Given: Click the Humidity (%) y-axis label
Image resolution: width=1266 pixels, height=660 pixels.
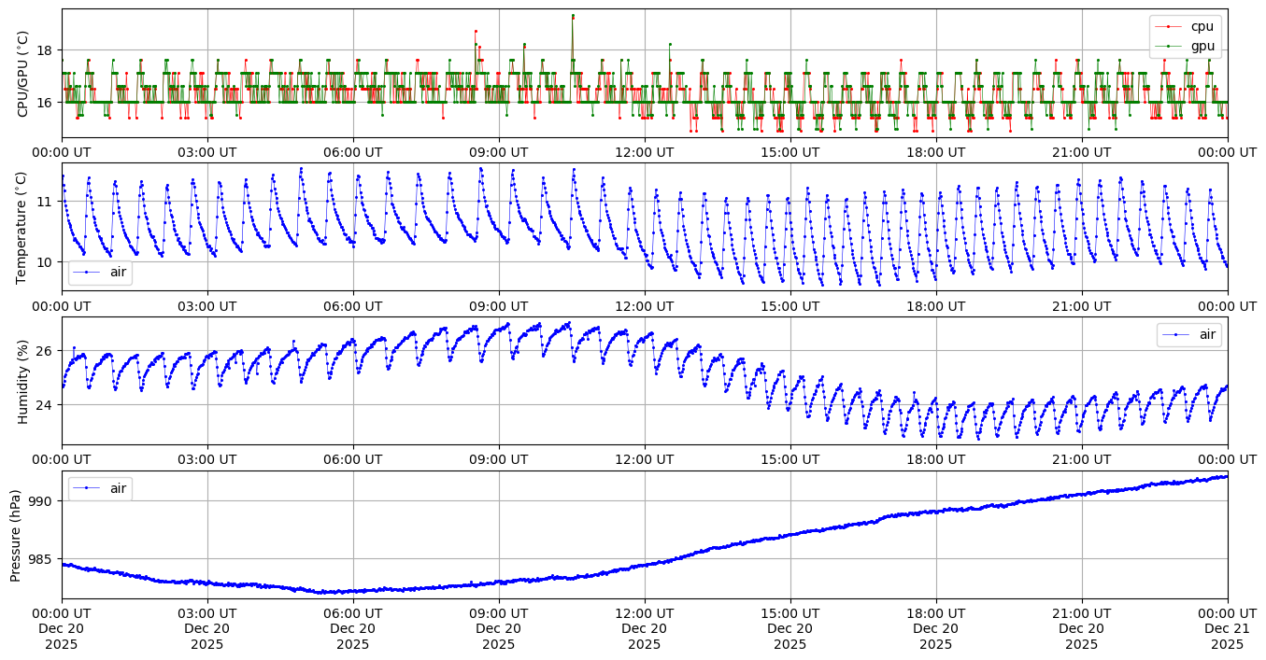Looking at the screenshot, I should pos(23,381).
